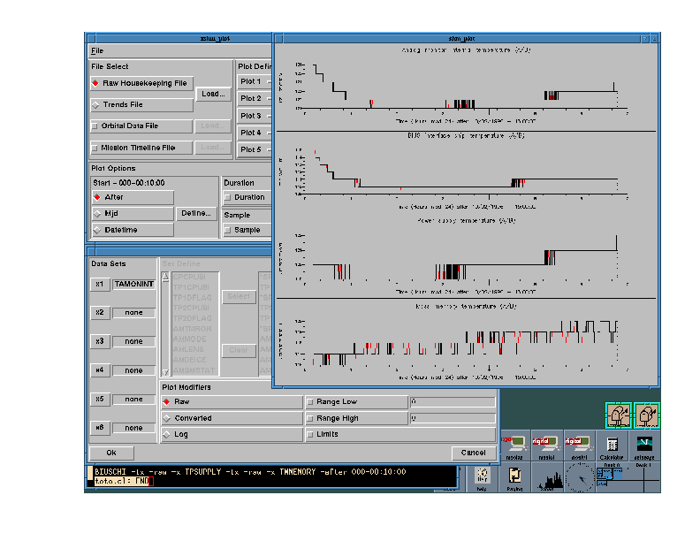Select Converted plot modifier

232,418
